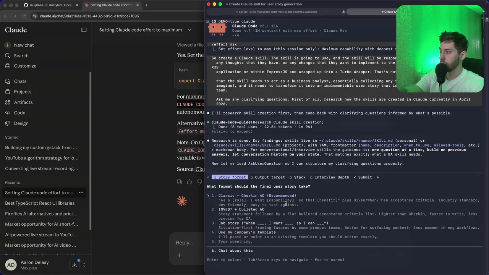The height and width of the screenshot is (275, 489).
Task: Give thumbs up to the response
Action: 189,182
